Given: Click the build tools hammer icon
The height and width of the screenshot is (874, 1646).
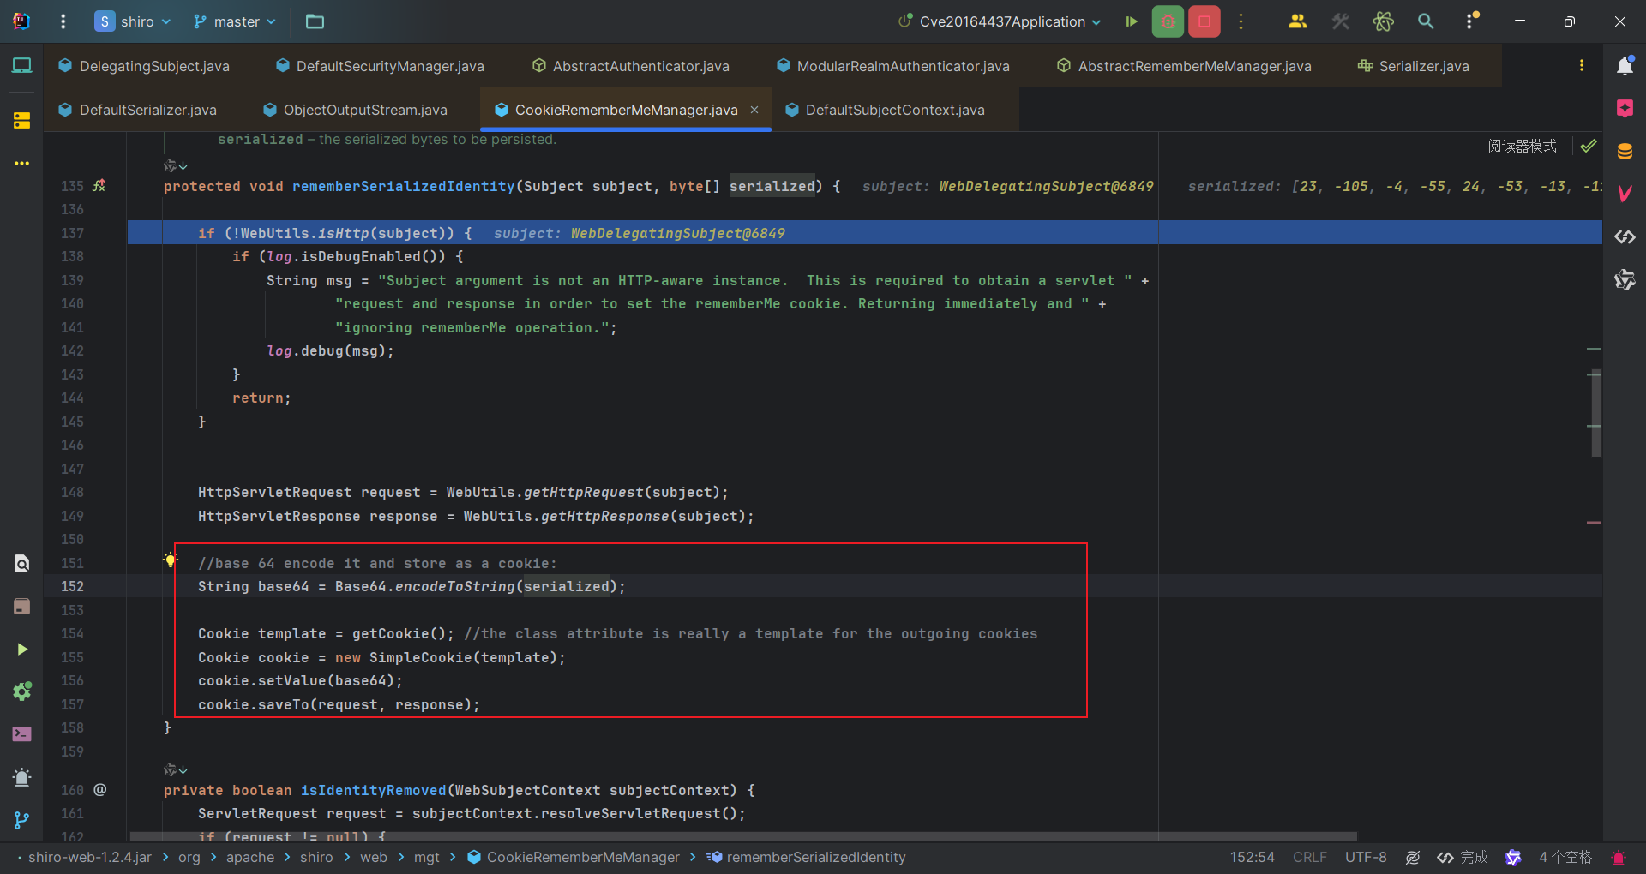Looking at the screenshot, I should 1341,21.
